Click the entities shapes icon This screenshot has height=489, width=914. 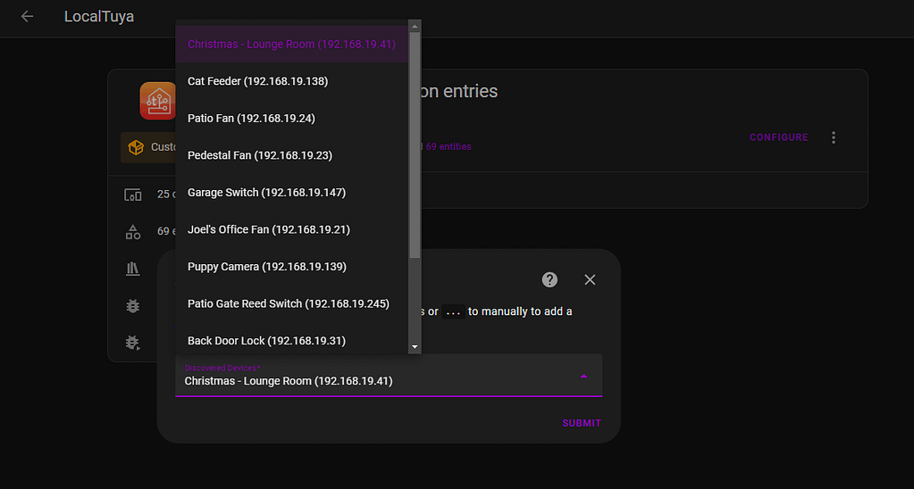point(133,232)
